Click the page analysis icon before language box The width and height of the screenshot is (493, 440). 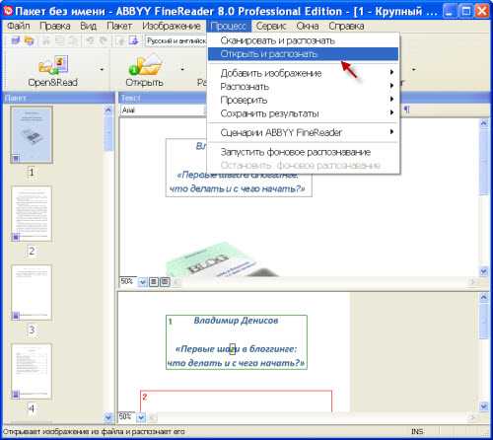pos(134,41)
